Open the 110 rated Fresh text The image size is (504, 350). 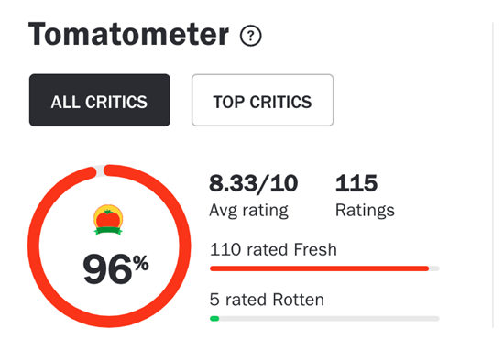pyautogui.click(x=273, y=250)
